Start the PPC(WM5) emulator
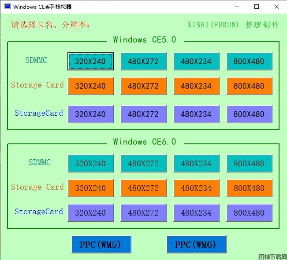 (101, 245)
